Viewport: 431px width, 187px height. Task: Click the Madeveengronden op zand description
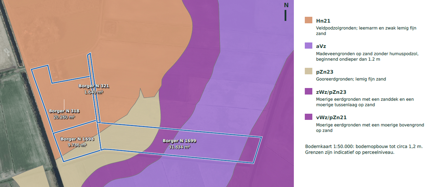point(368,57)
